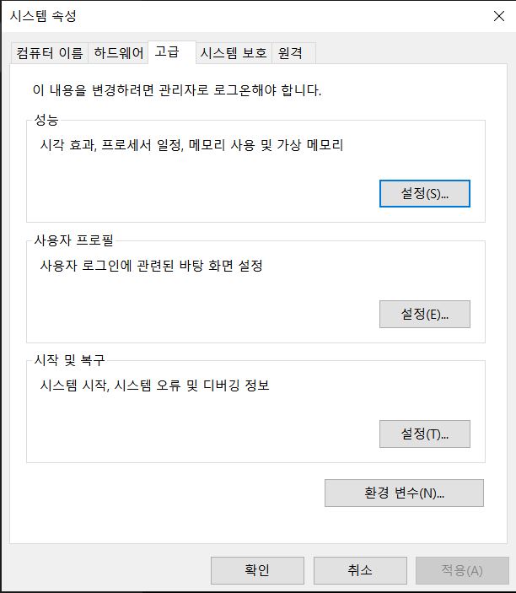Click the 시작 및 복구 group label
The width and height of the screenshot is (516, 593).
(69, 360)
